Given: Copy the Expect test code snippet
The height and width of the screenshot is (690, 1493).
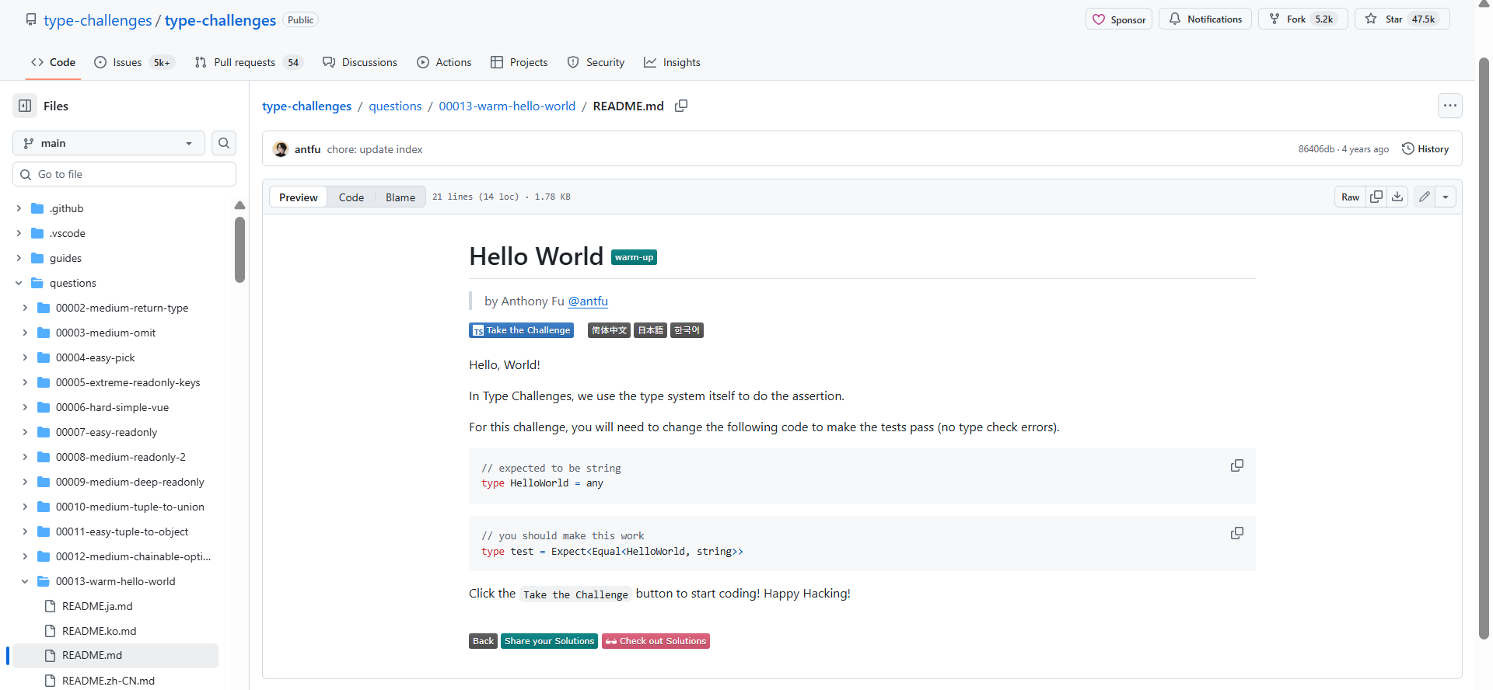Looking at the screenshot, I should coord(1236,533).
